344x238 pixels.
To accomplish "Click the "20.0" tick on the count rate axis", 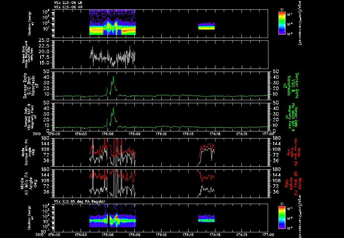I will click(x=44, y=51).
